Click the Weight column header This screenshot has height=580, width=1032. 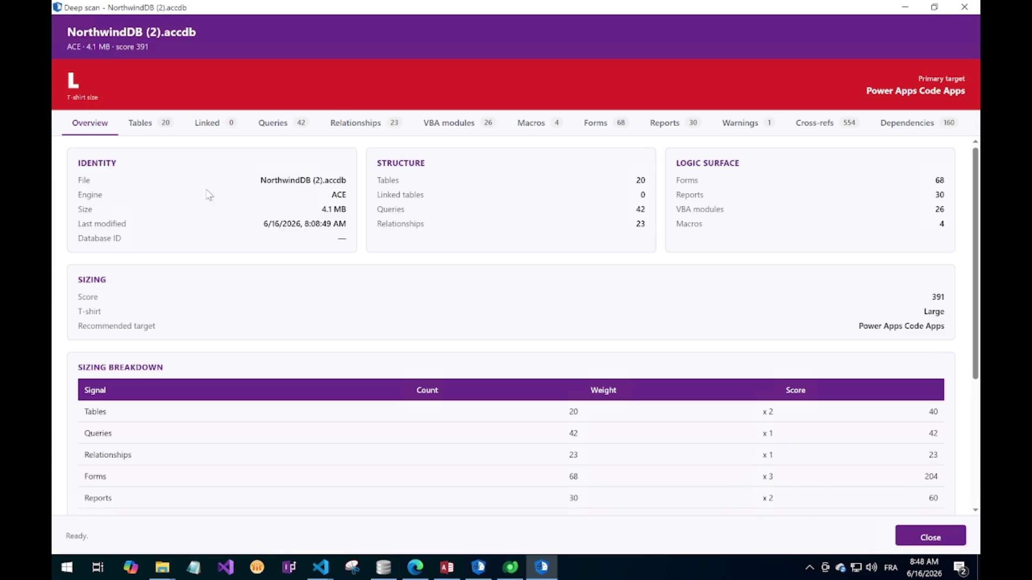[603, 390]
